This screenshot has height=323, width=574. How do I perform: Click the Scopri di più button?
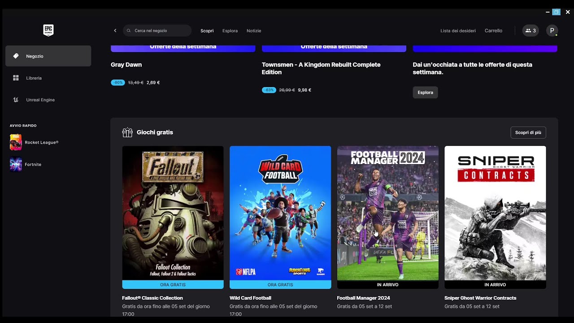point(528,132)
